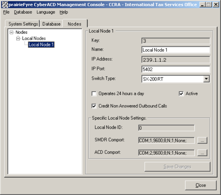The height and width of the screenshot is (195, 221).
Task: Click the Save Changes button
Action: [x=177, y=167]
